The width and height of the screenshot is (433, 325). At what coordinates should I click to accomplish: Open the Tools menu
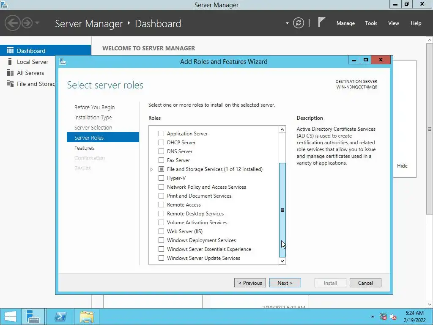[x=371, y=23]
